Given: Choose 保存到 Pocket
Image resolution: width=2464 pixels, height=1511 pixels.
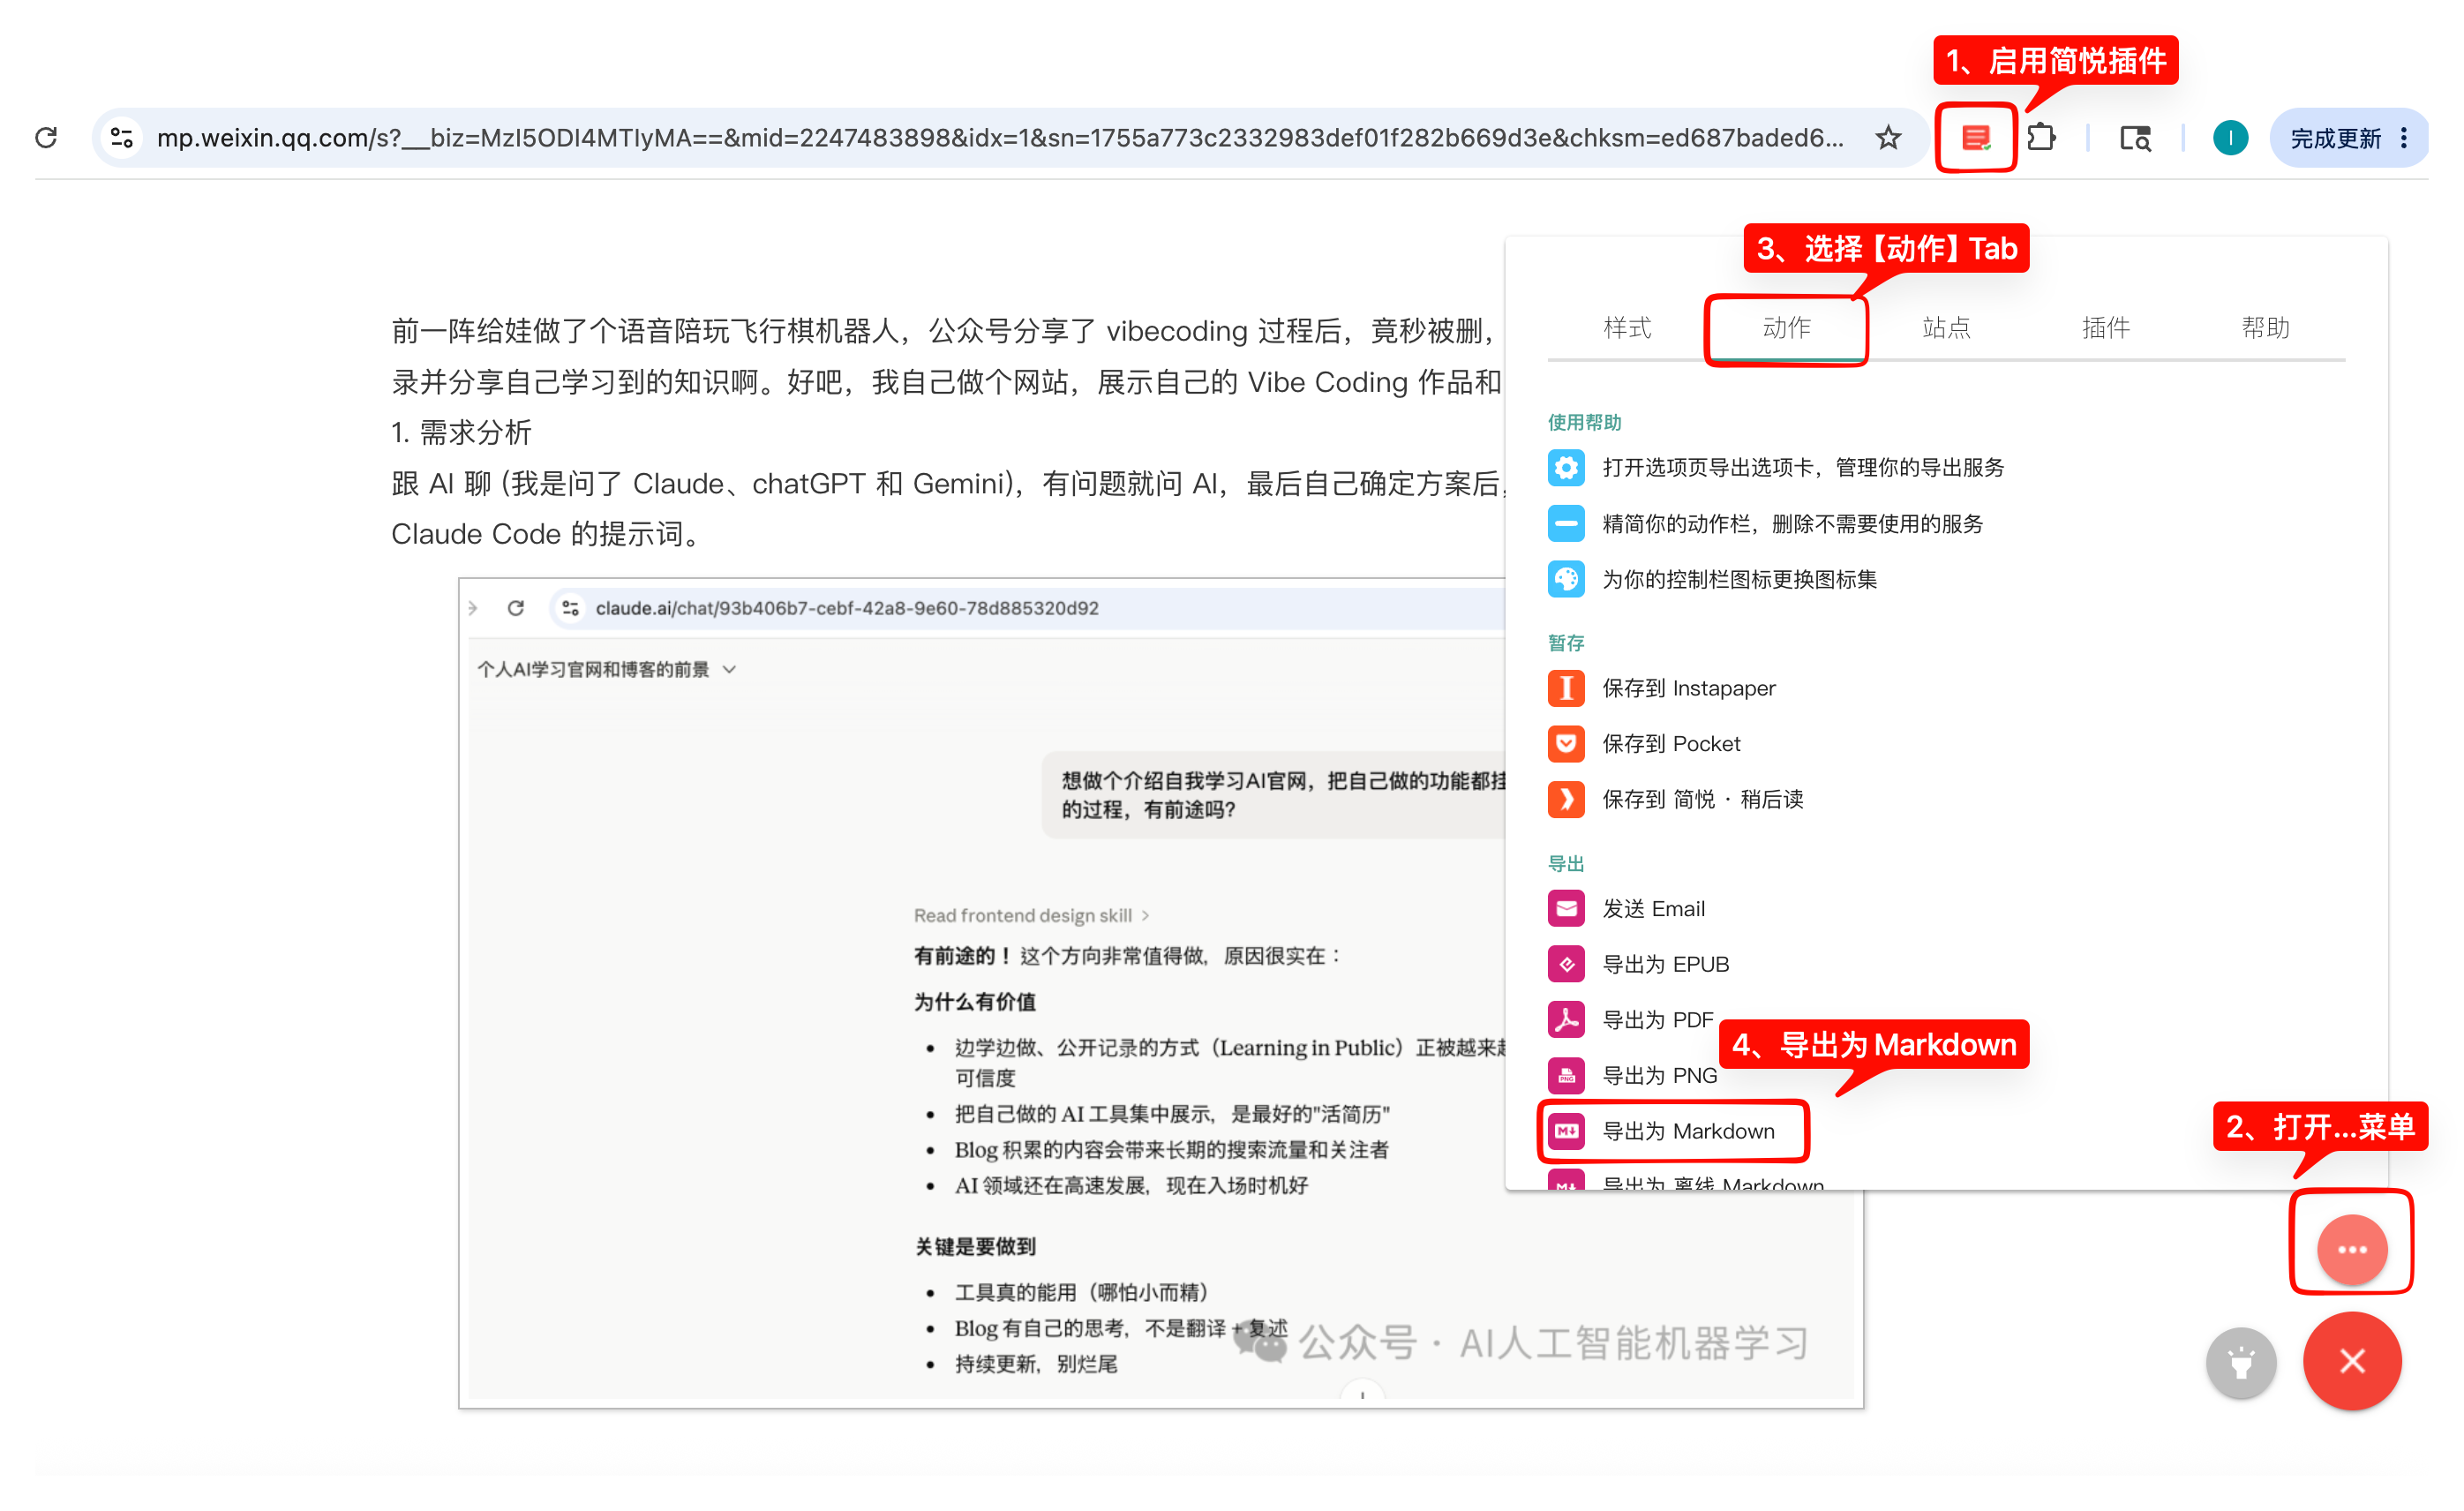Looking at the screenshot, I should [1671, 743].
